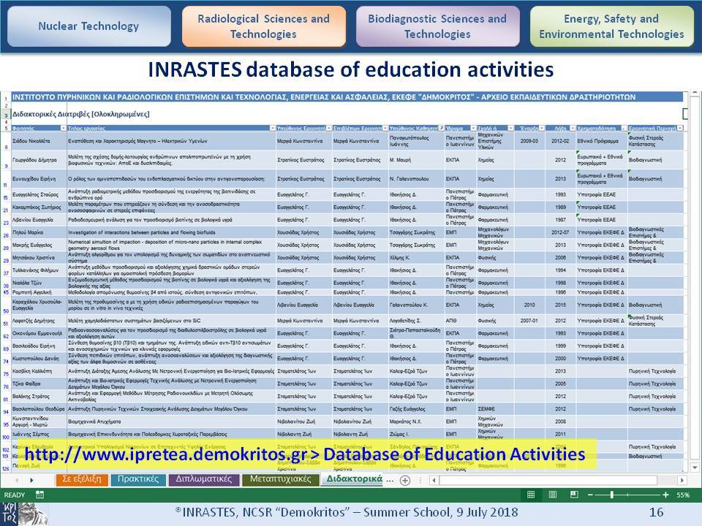Click the zoom slider handle
This screenshot has height=526, width=702.
[x=612, y=495]
